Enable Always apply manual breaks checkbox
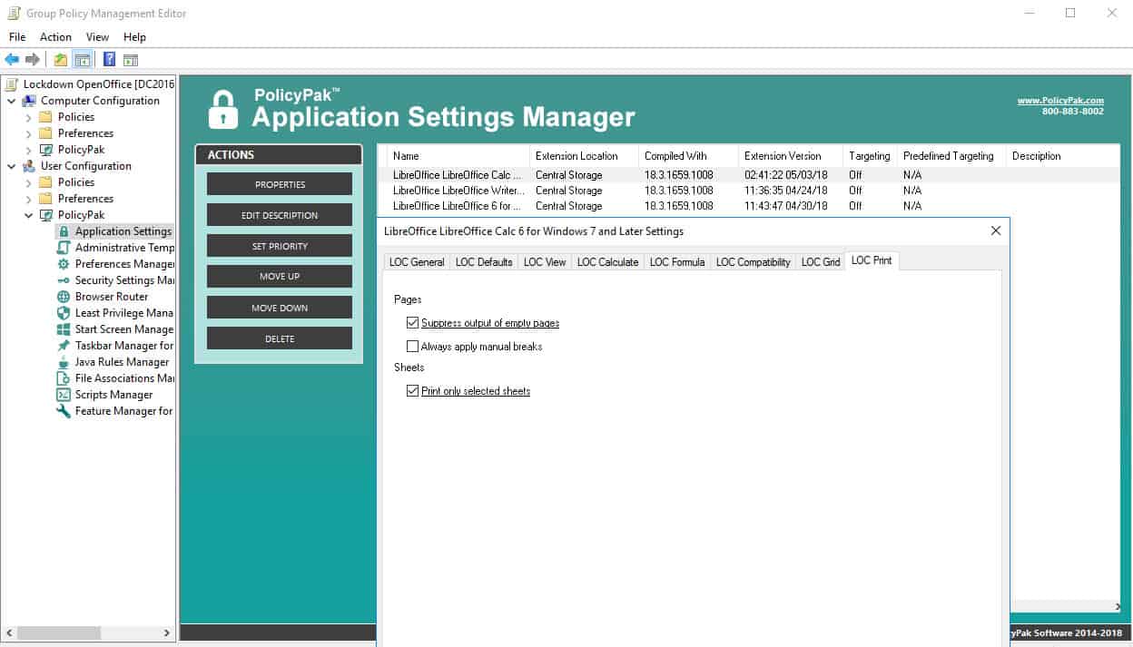1133x647 pixels. pos(413,347)
